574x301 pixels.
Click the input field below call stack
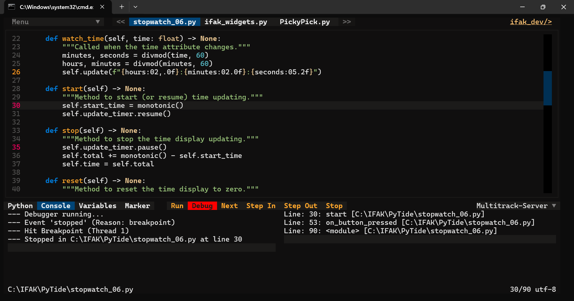click(420, 239)
